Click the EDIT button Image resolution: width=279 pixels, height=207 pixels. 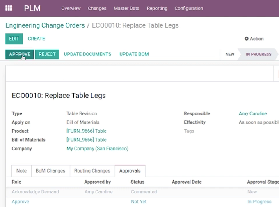(14, 39)
